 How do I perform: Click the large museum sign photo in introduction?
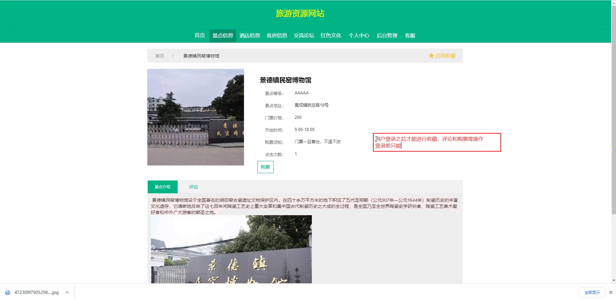point(231,249)
